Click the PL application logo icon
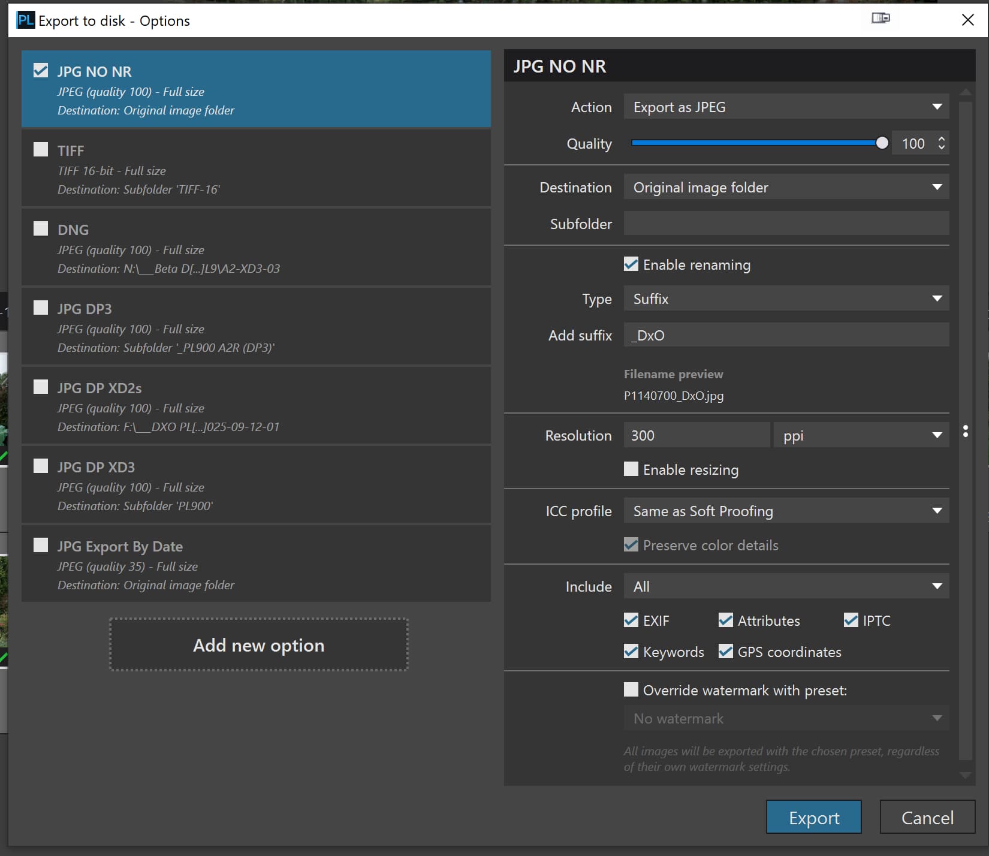The image size is (989, 856). coord(26,20)
